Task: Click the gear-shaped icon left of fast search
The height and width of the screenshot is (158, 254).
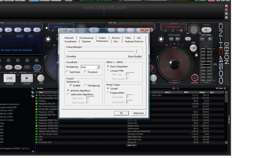Action: tap(161, 39)
